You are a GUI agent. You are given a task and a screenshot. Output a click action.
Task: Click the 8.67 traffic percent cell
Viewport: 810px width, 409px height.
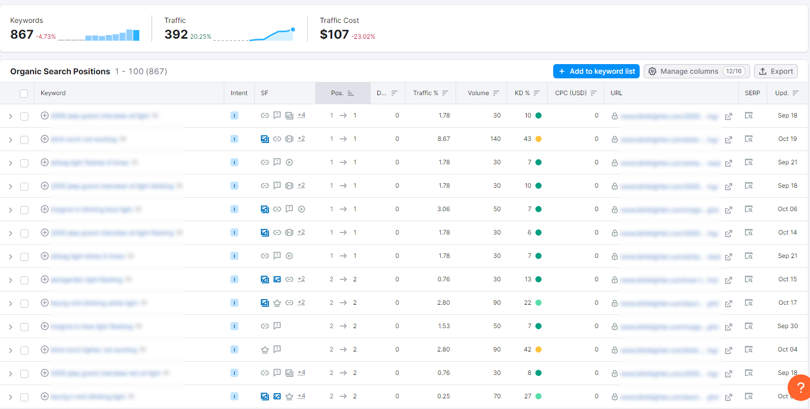443,139
